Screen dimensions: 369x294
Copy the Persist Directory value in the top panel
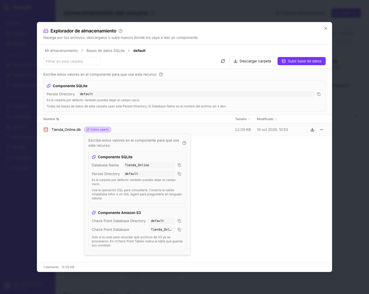coord(319,94)
